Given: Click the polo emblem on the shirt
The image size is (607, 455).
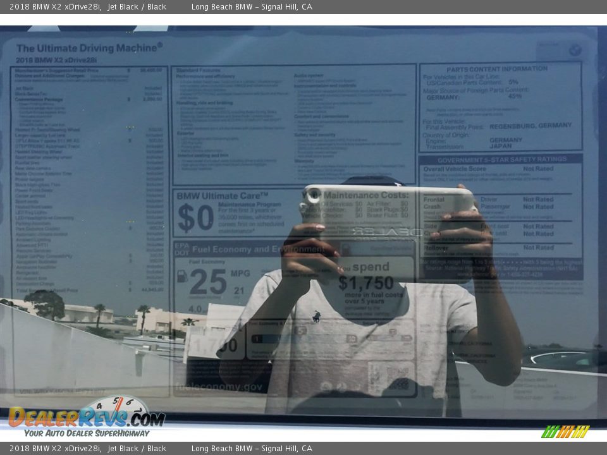Looking at the screenshot, I should click(316, 317).
